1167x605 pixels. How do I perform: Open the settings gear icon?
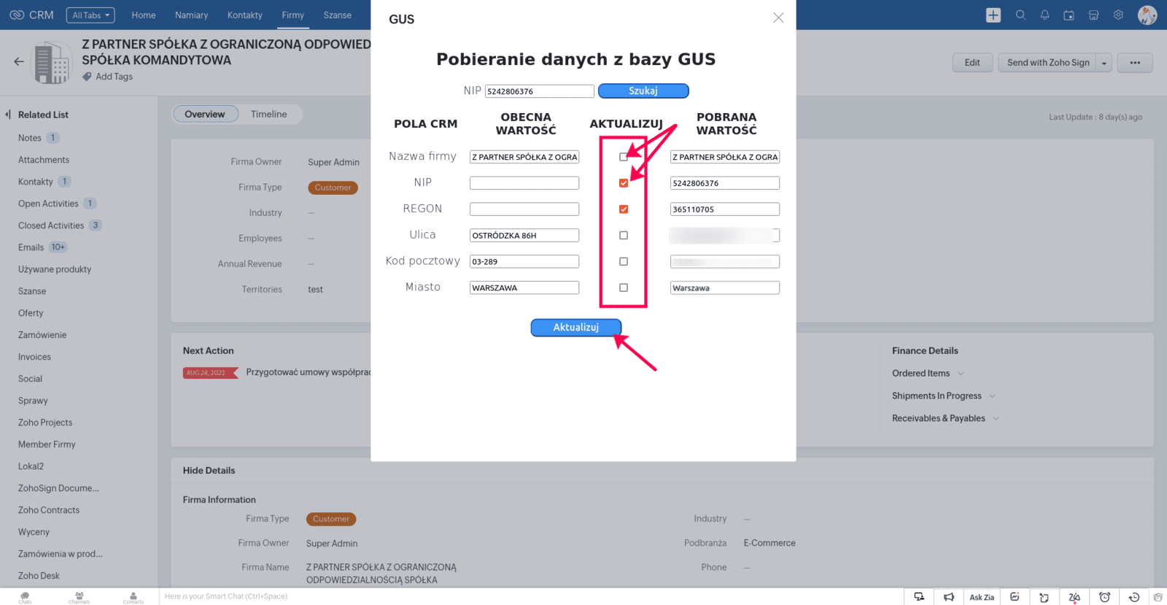[1118, 15]
